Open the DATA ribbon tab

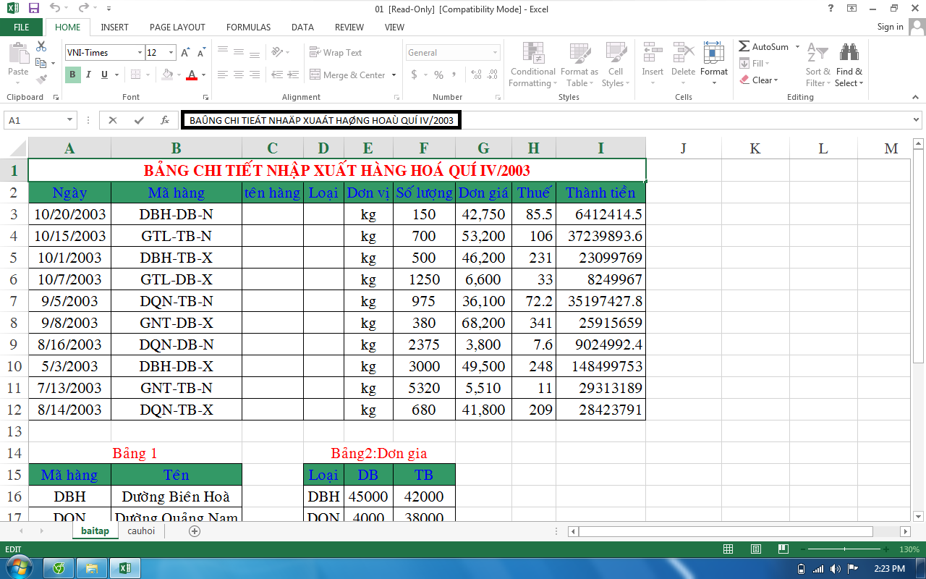tap(302, 27)
